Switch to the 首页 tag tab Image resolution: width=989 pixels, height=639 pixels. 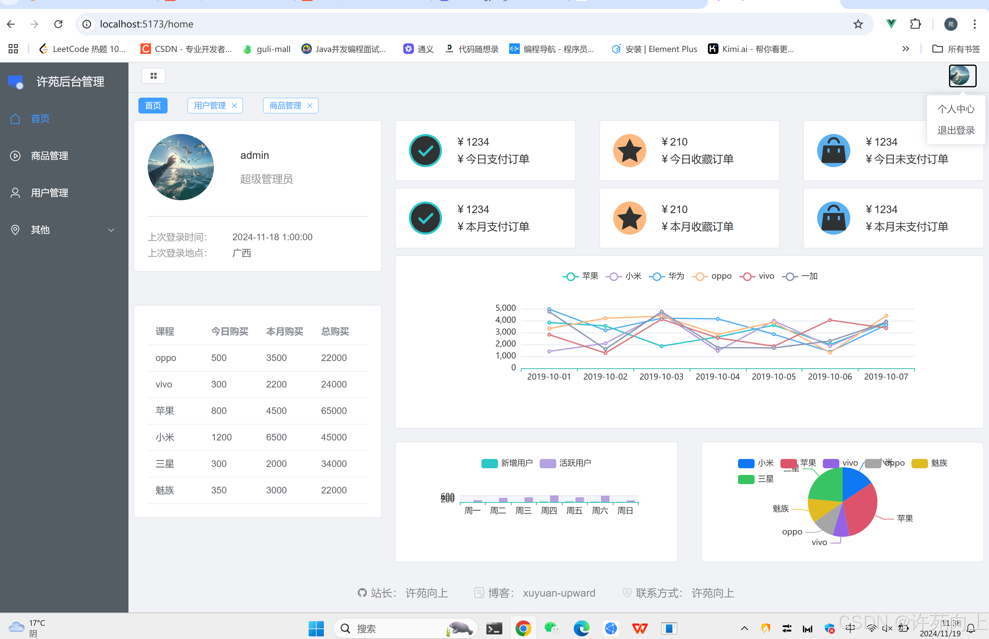(x=153, y=105)
